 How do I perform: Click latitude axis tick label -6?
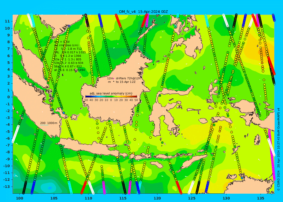tap(8, 138)
